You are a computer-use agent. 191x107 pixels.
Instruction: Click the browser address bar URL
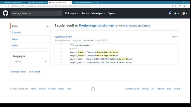click(x=58, y=6)
